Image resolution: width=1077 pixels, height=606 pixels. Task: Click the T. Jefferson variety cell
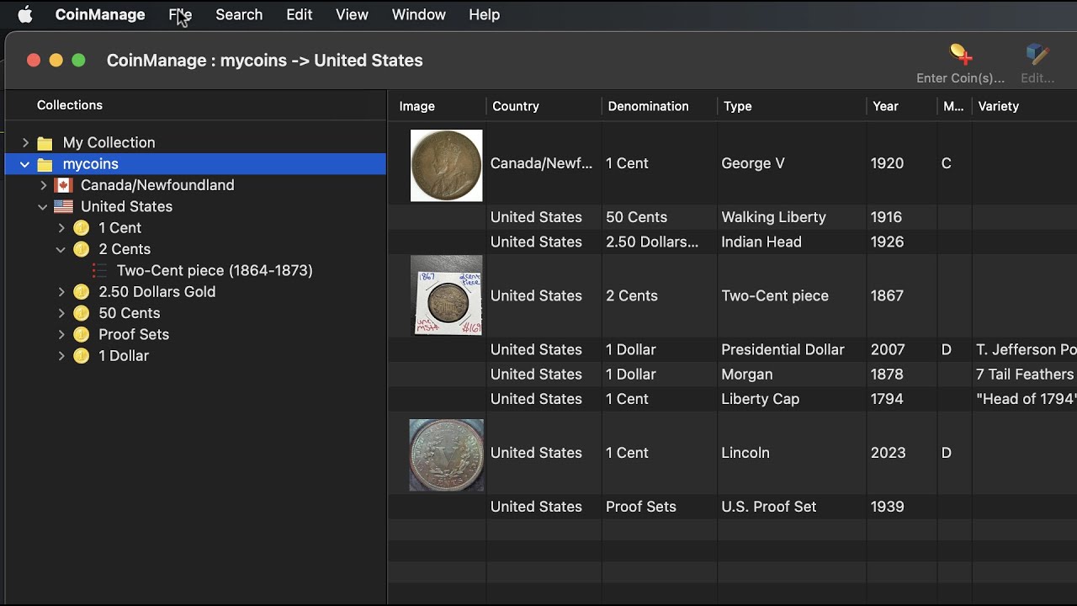1027,349
